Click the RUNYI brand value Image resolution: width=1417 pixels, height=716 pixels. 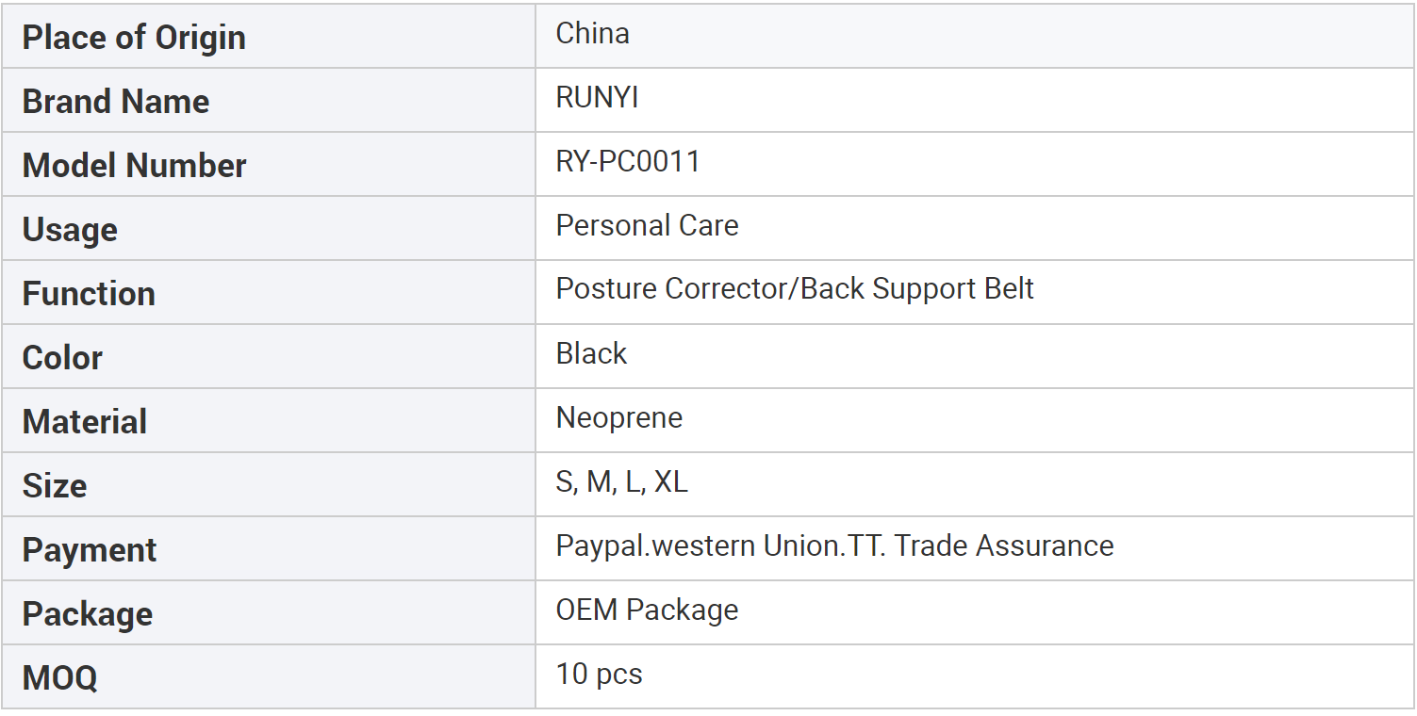coord(597,98)
